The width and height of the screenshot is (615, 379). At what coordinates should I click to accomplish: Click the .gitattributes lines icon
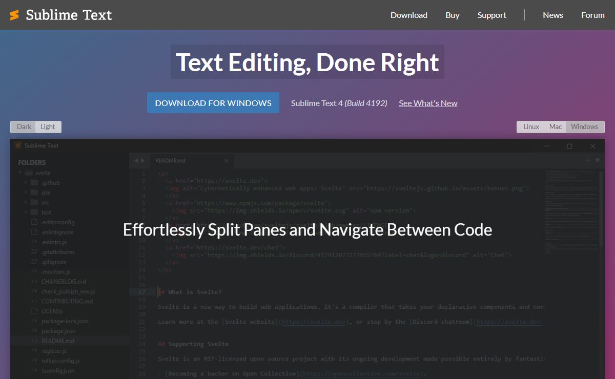point(34,252)
